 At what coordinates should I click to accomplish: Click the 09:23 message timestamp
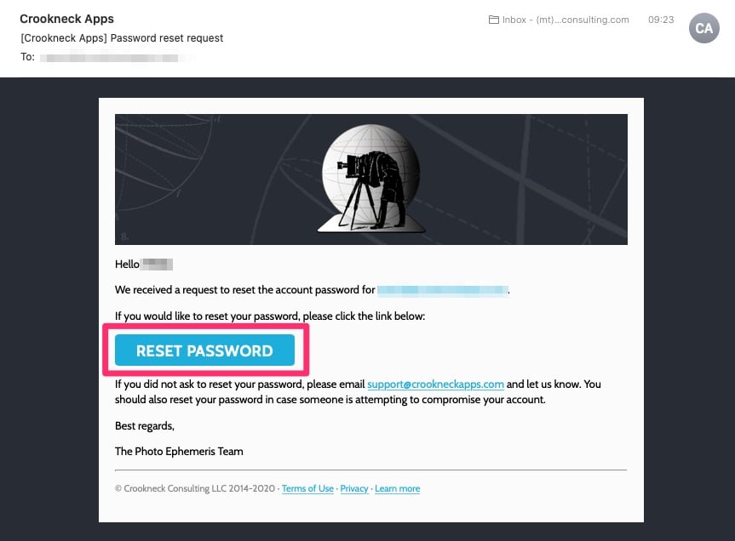(x=661, y=20)
